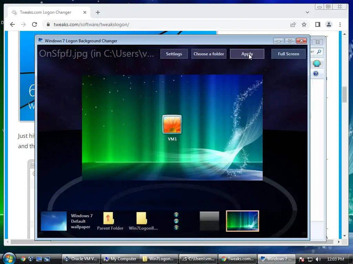Click Show Desktop in the quick launch bar

click(39, 259)
